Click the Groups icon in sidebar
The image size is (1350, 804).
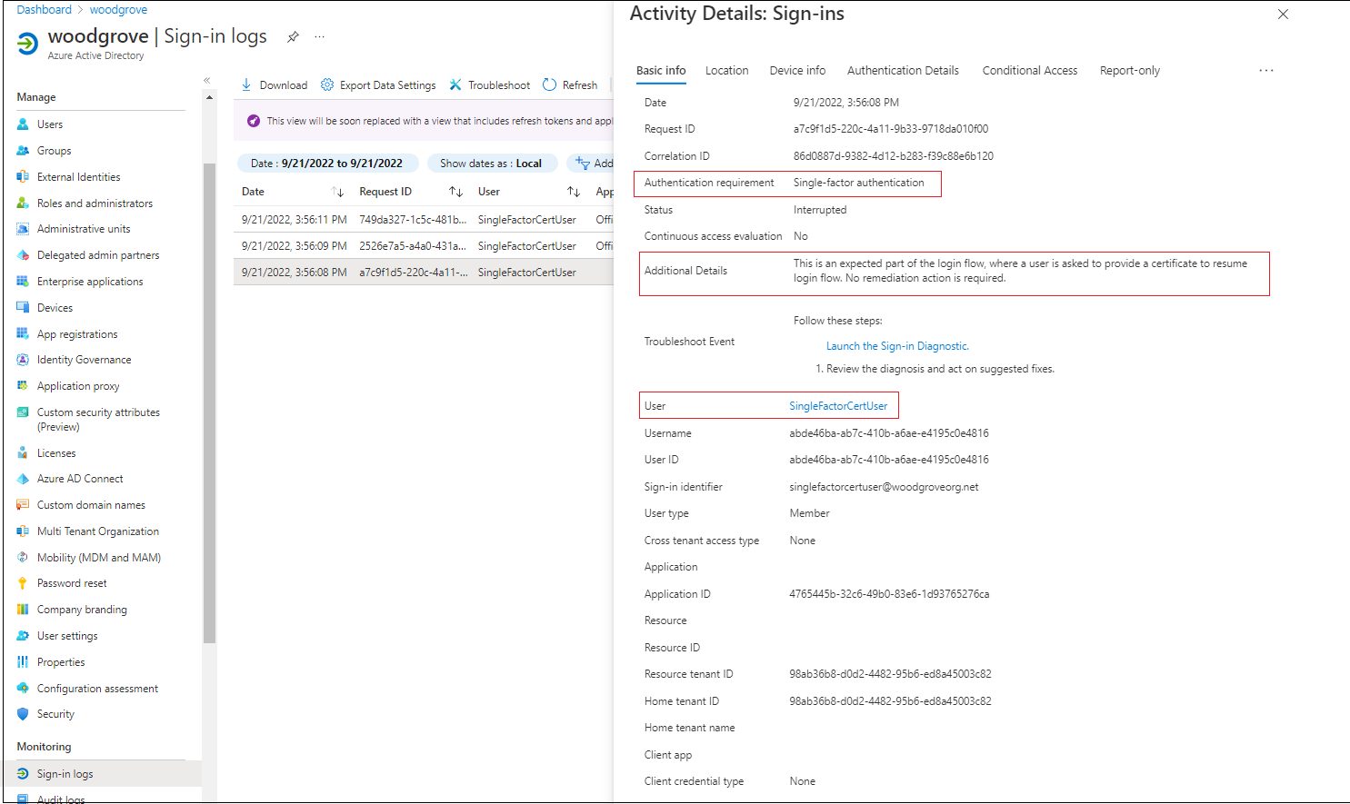pos(23,151)
